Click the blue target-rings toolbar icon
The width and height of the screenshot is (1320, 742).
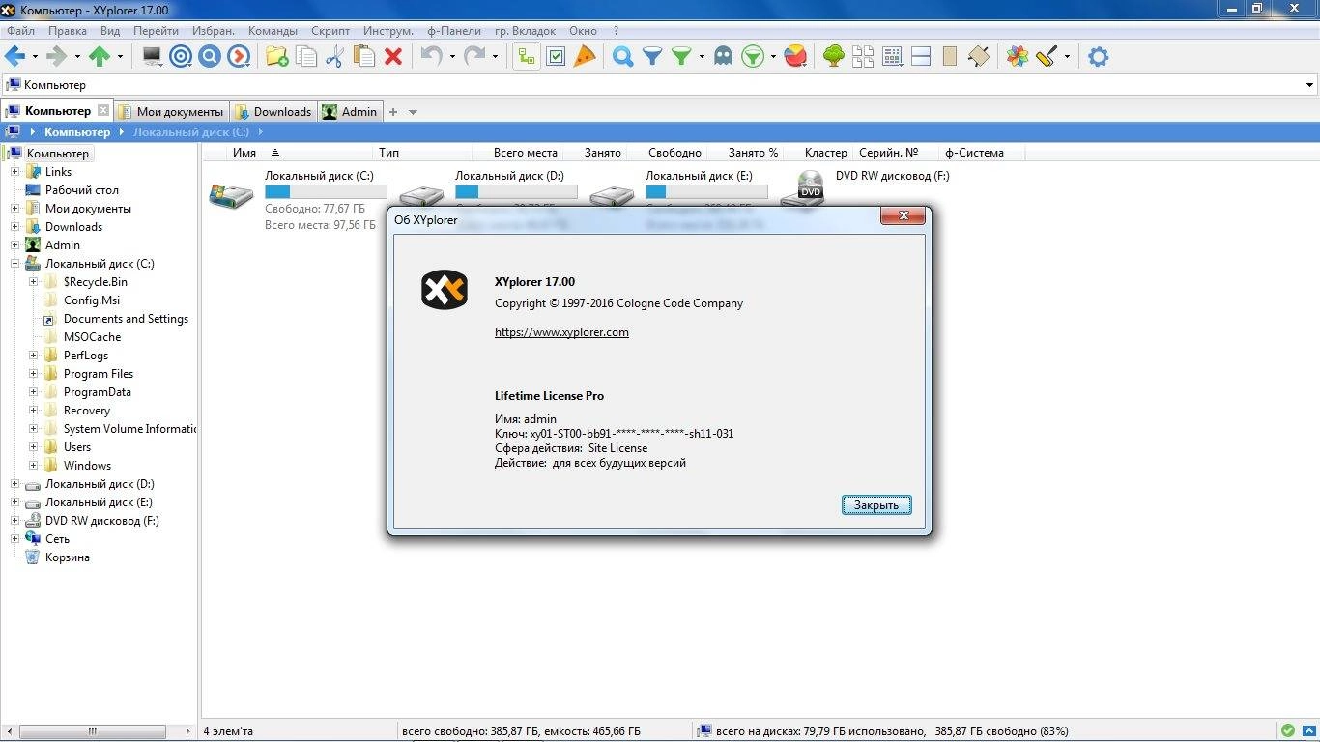click(x=181, y=57)
